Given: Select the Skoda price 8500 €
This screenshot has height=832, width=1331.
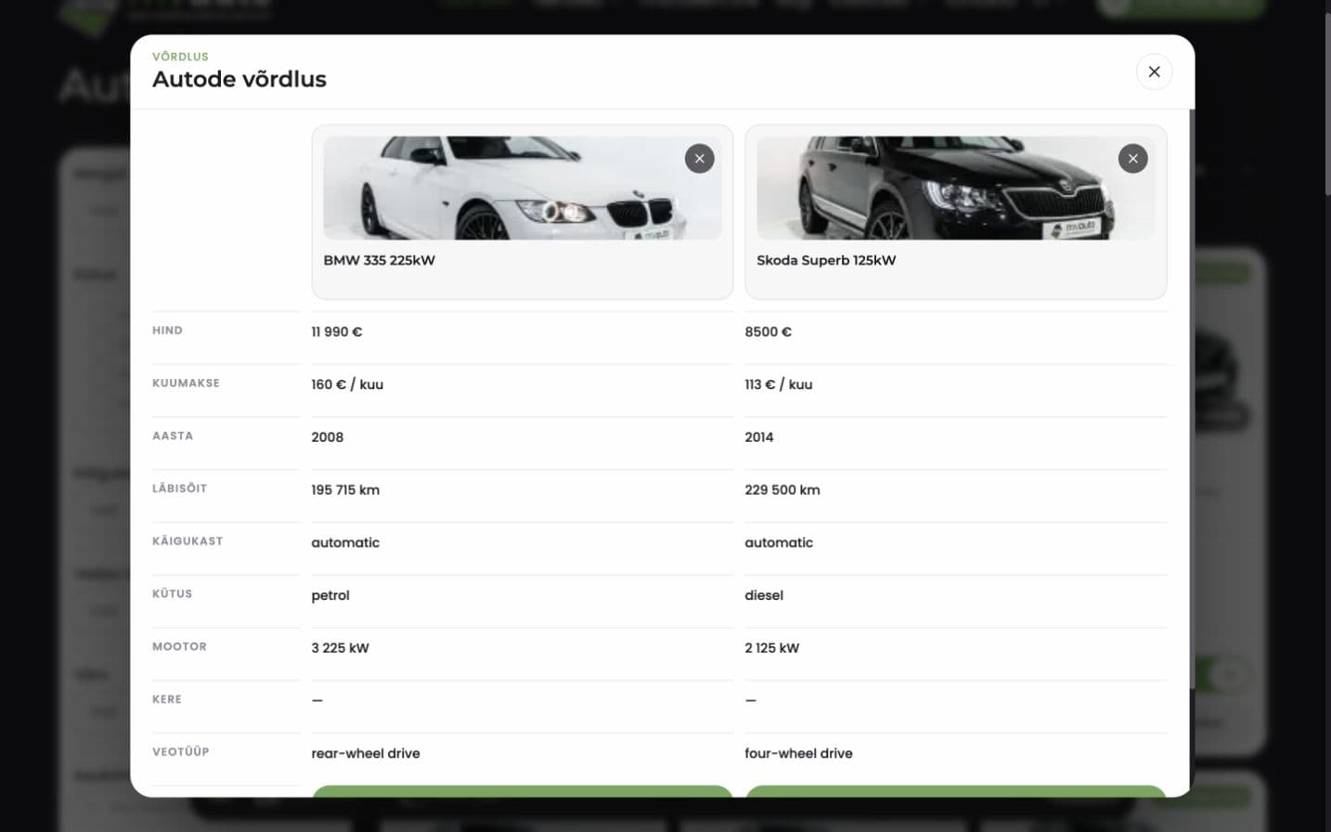Looking at the screenshot, I should tap(768, 331).
